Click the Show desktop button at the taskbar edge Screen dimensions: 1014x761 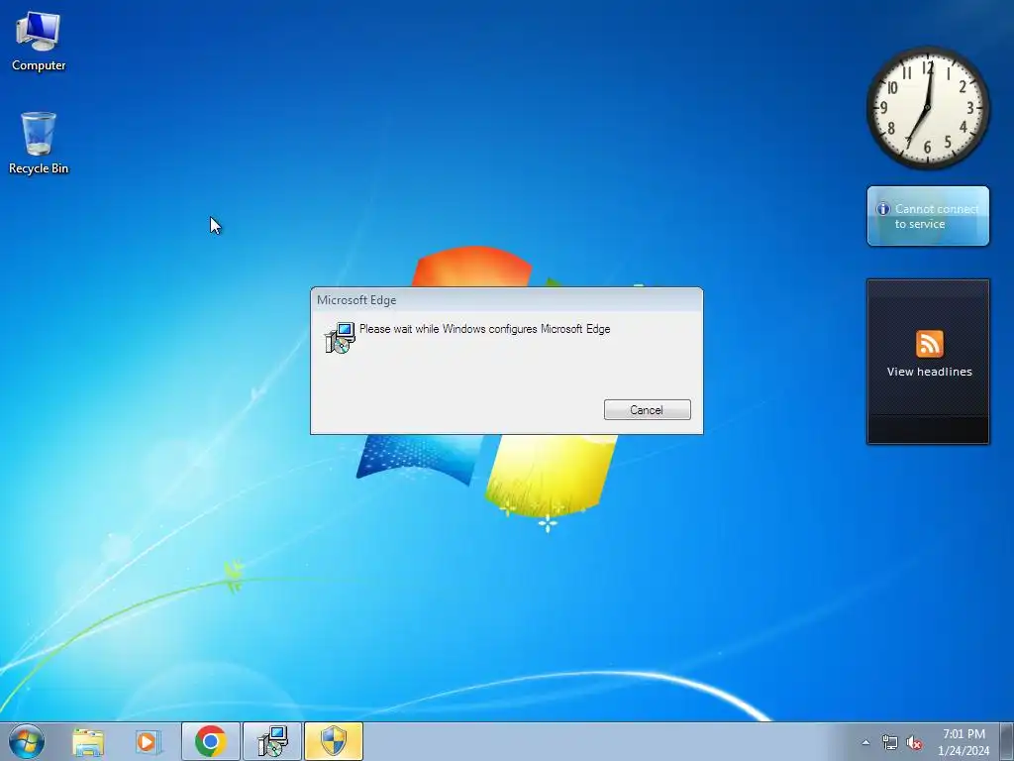[1006, 741]
